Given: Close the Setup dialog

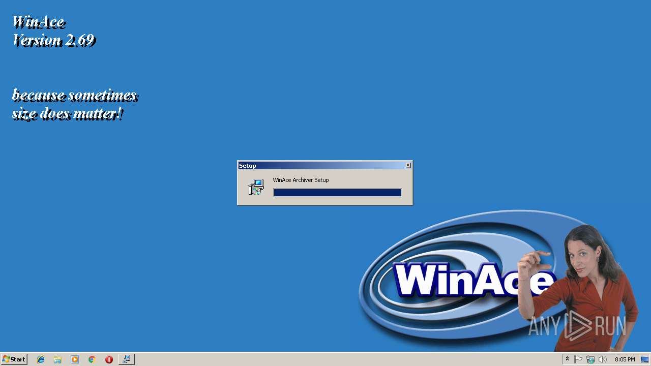Looking at the screenshot, I should (x=408, y=166).
